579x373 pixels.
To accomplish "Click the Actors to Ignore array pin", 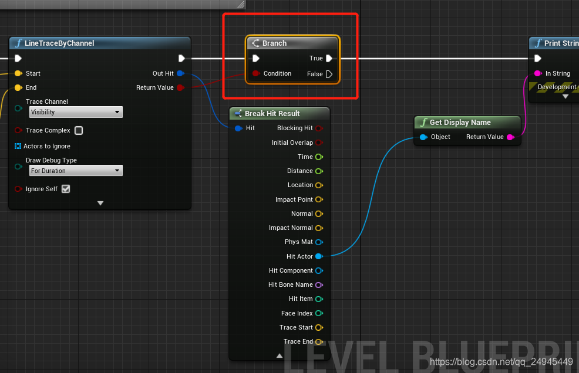I will point(18,146).
